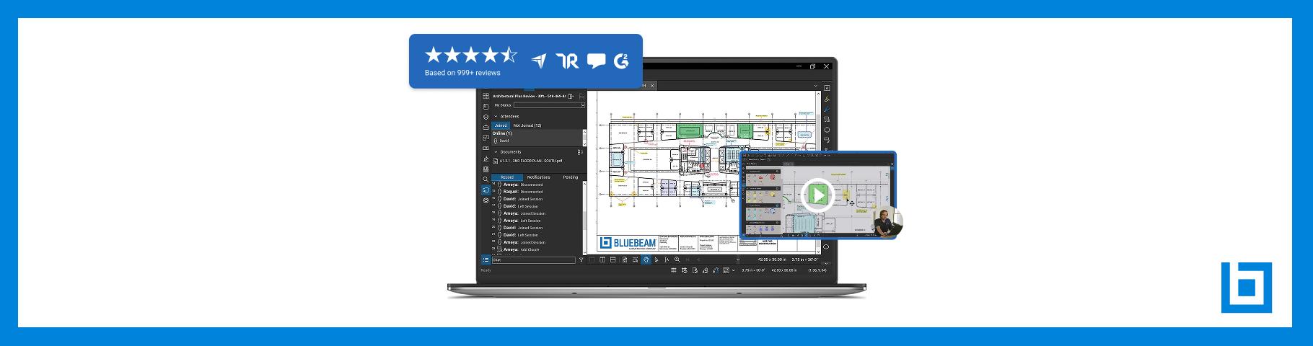Image resolution: width=1313 pixels, height=346 pixels.
Task: Open the highlighted Studio panel icon
Action: pos(486,190)
